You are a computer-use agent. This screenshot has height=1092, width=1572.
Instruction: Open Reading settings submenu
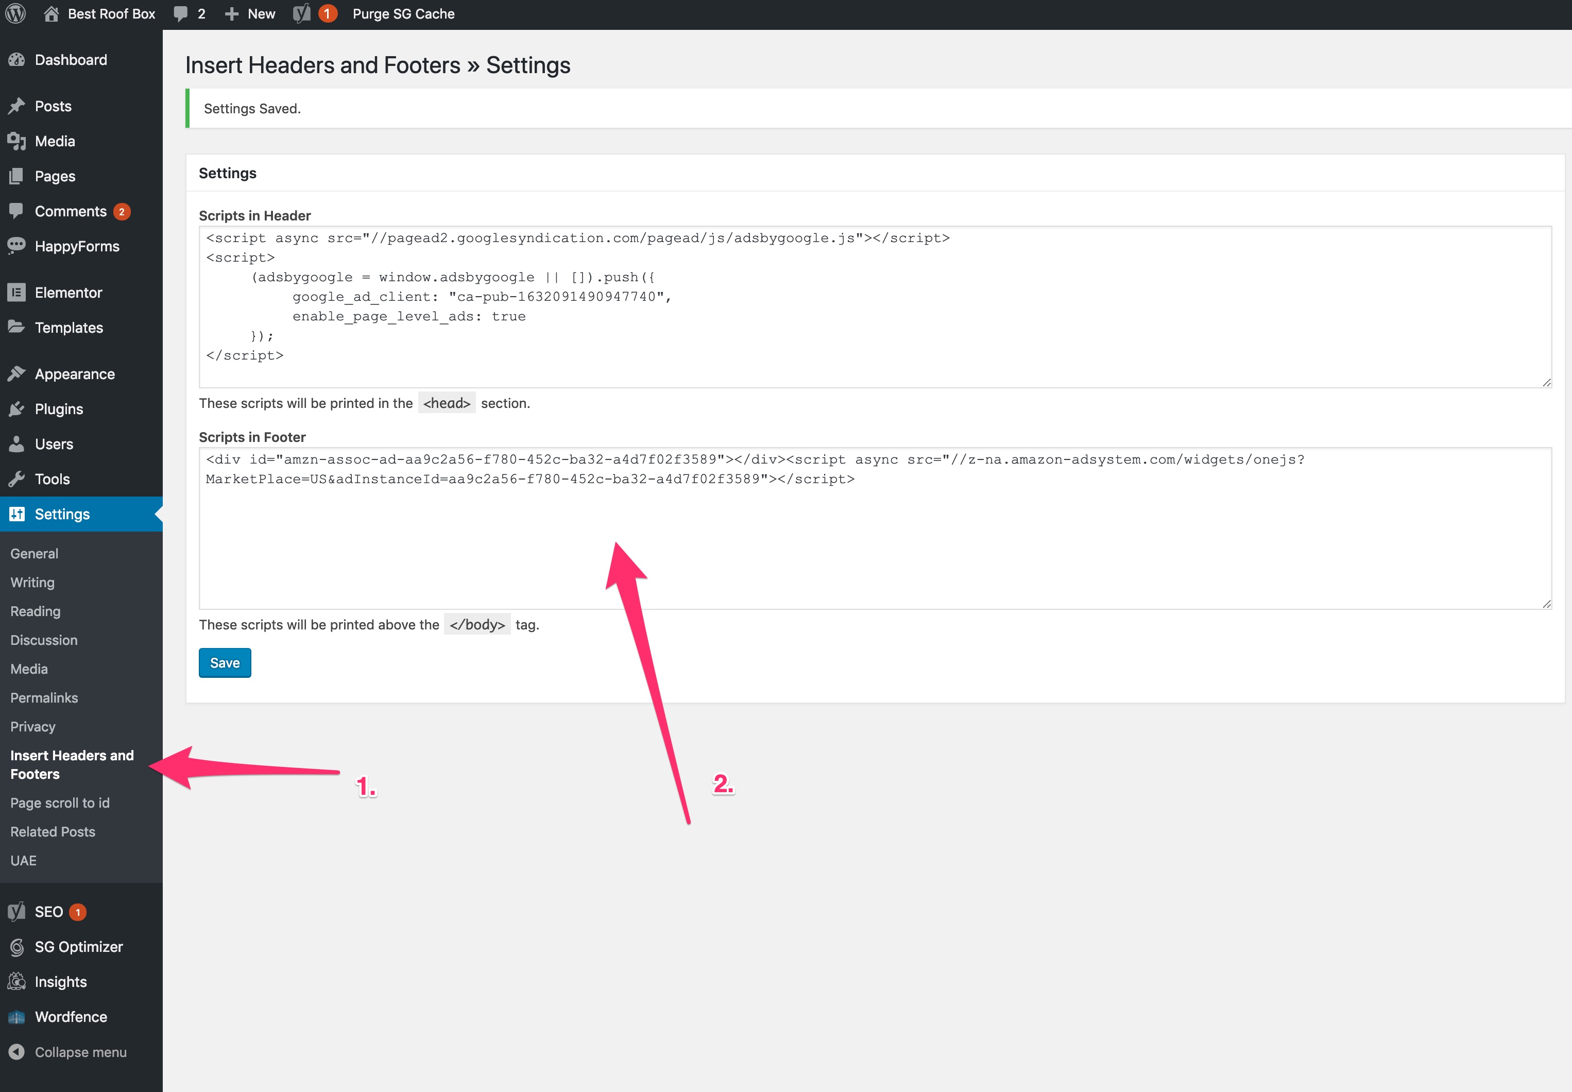(x=36, y=611)
